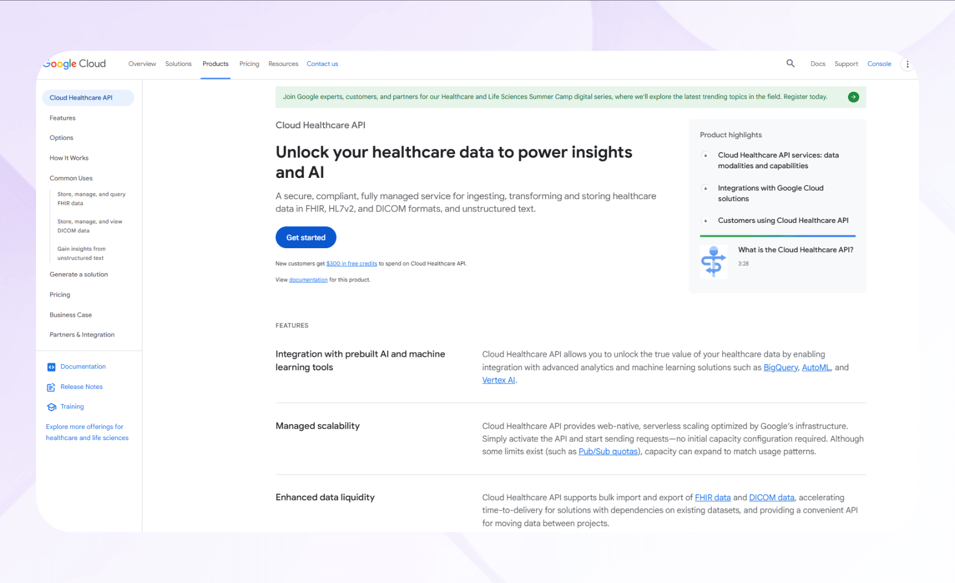Open the Resources nav item

pos(283,64)
